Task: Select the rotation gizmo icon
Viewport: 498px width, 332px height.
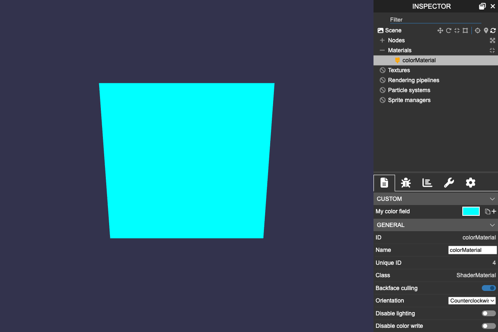Action: [x=449, y=30]
